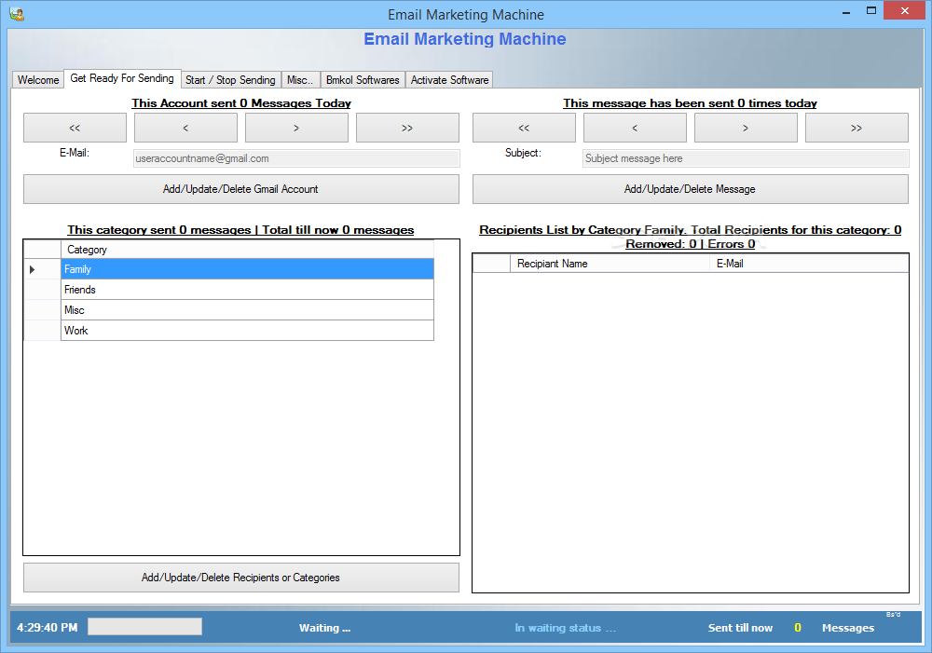The height and width of the screenshot is (653, 932).
Task: Go to the Bmkol Softwares tab
Action: point(363,79)
